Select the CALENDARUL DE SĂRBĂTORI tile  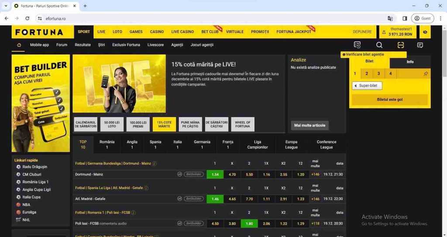point(86,124)
